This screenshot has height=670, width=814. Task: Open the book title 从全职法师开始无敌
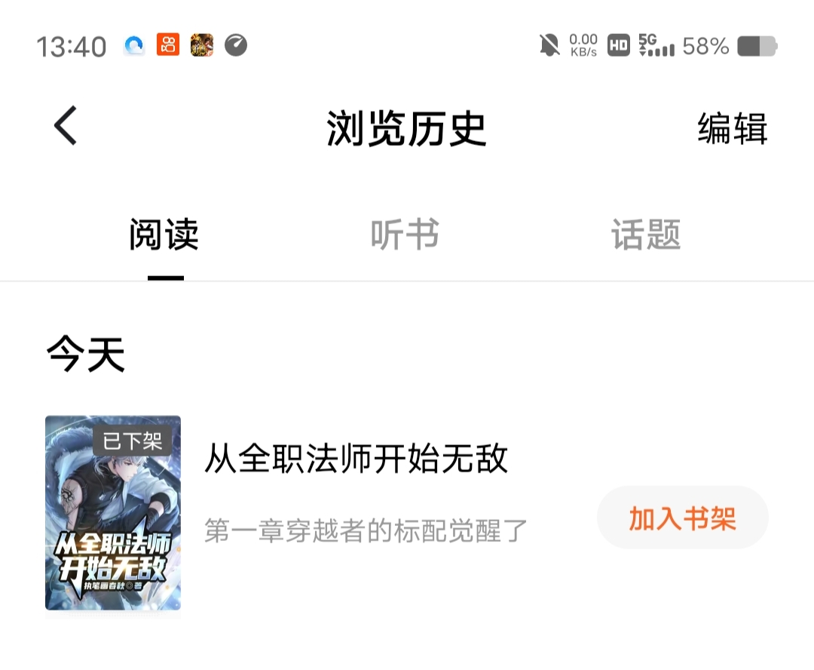[356, 459]
